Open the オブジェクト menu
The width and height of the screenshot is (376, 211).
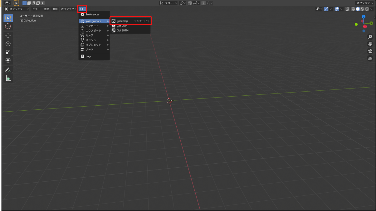[69, 9]
